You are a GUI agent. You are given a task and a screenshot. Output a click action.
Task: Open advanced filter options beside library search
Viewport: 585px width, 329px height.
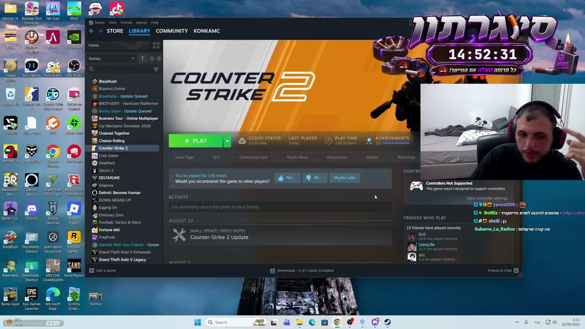(156, 69)
